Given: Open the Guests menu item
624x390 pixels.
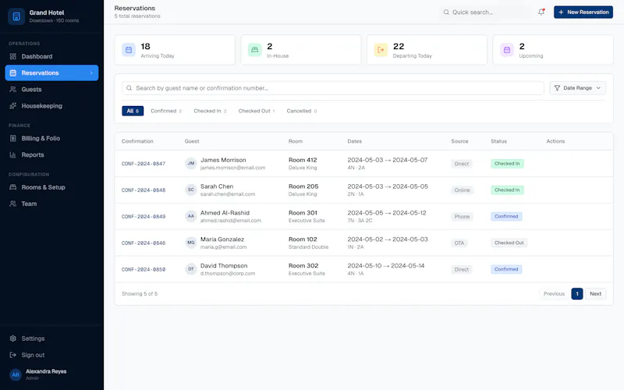Looking at the screenshot, I should pos(51,90).
